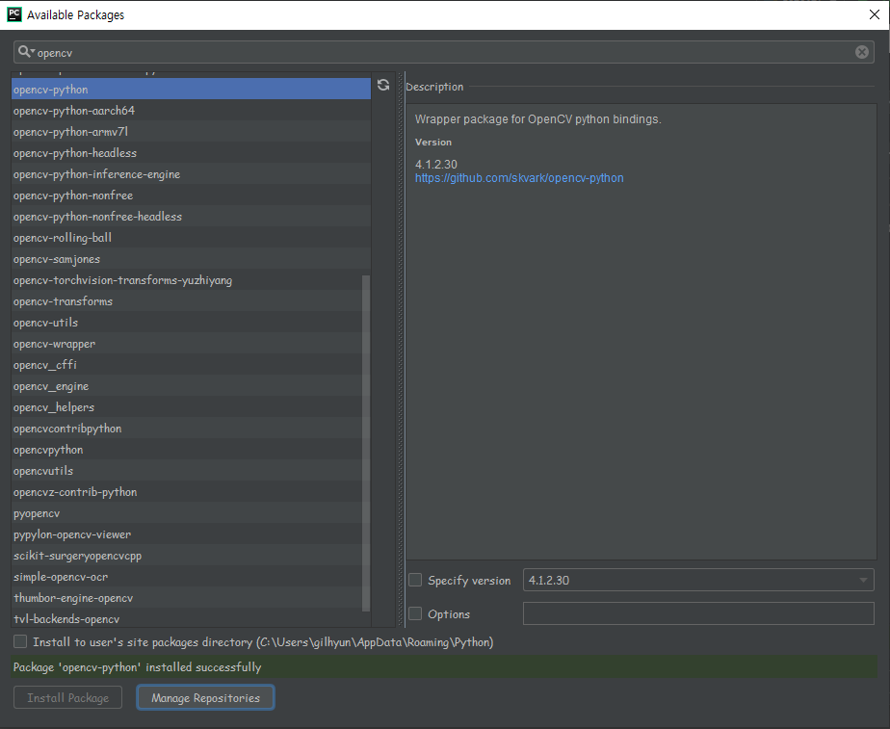Click the Manage Repositories button
Image resolution: width=890 pixels, height=729 pixels.
pos(205,698)
